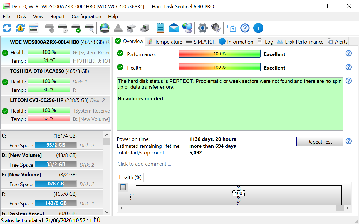Select the WDC WD5000AZRX-00L4HB0 disk
This screenshot has height=224, width=359.
pos(56,51)
